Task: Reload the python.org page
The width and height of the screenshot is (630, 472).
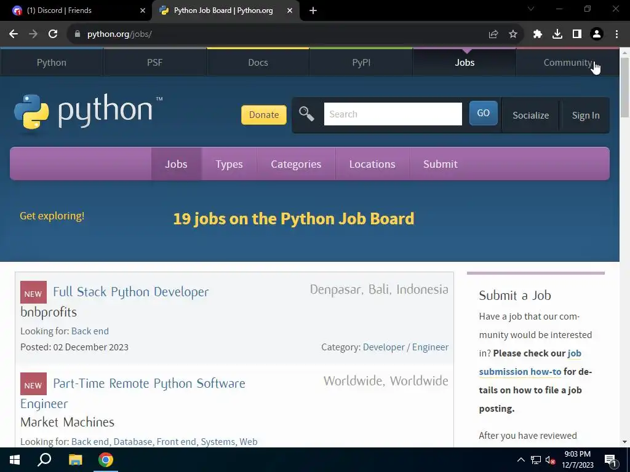Action: pos(53,34)
